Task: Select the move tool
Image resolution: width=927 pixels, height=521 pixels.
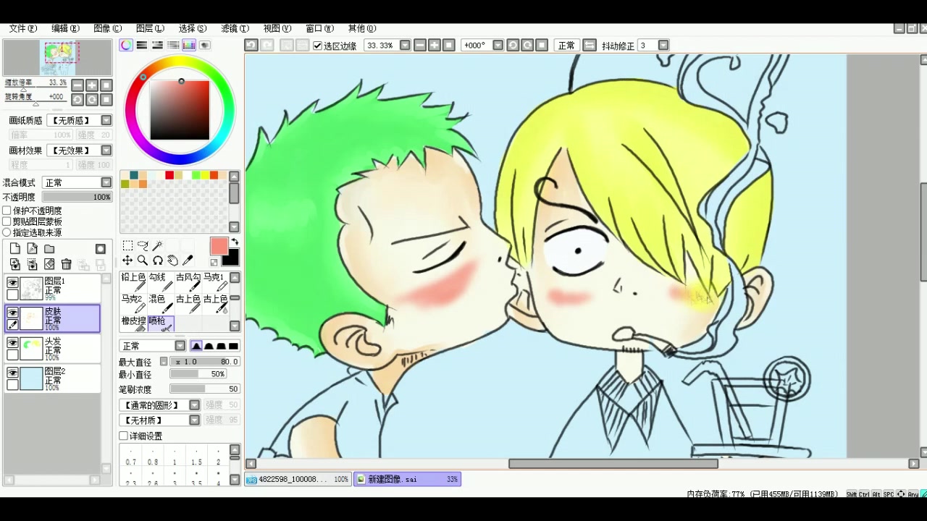Action: pos(127,260)
